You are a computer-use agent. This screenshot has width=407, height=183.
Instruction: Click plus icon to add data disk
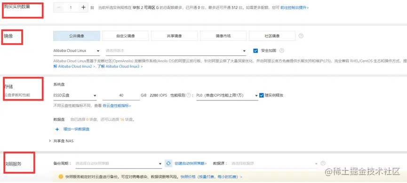click(x=57, y=129)
